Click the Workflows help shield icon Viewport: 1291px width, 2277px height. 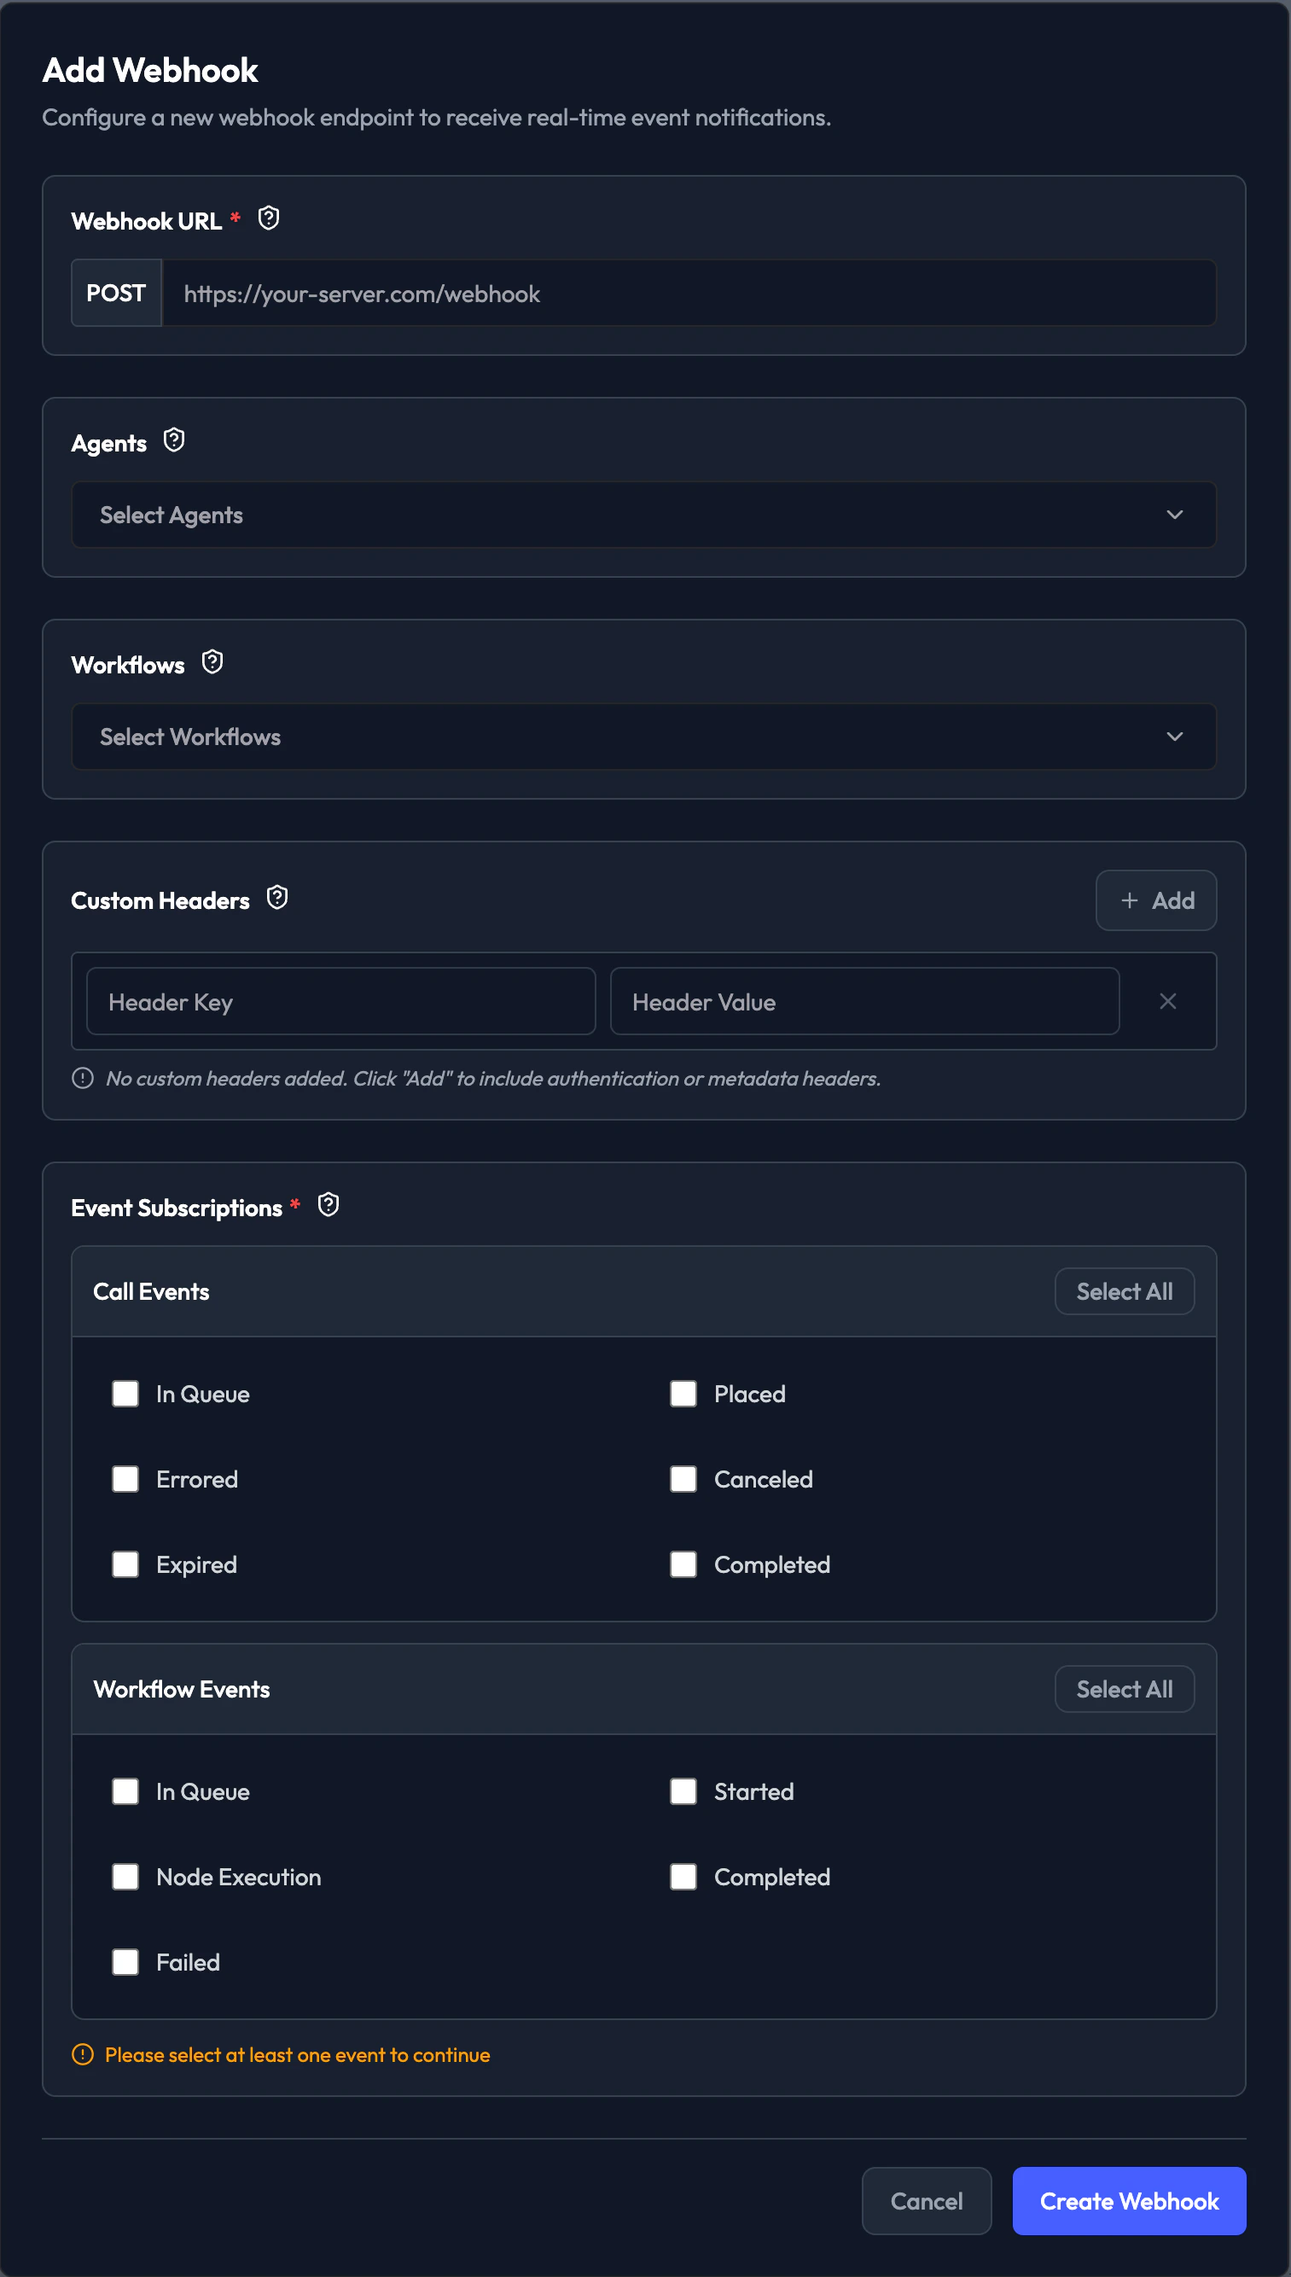(x=212, y=661)
